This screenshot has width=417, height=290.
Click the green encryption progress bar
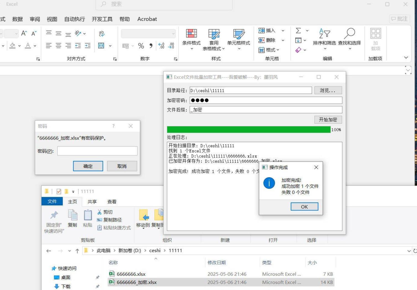click(248, 130)
